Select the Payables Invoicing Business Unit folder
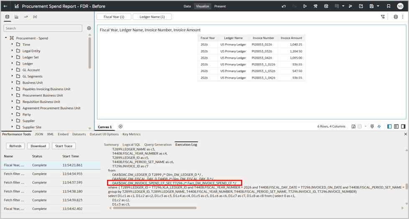This screenshot has height=219, width=409. 46,89
